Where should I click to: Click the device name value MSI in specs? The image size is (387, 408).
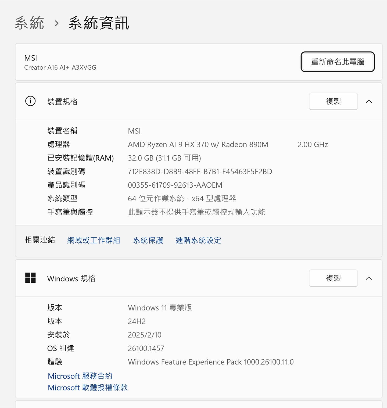click(x=134, y=131)
